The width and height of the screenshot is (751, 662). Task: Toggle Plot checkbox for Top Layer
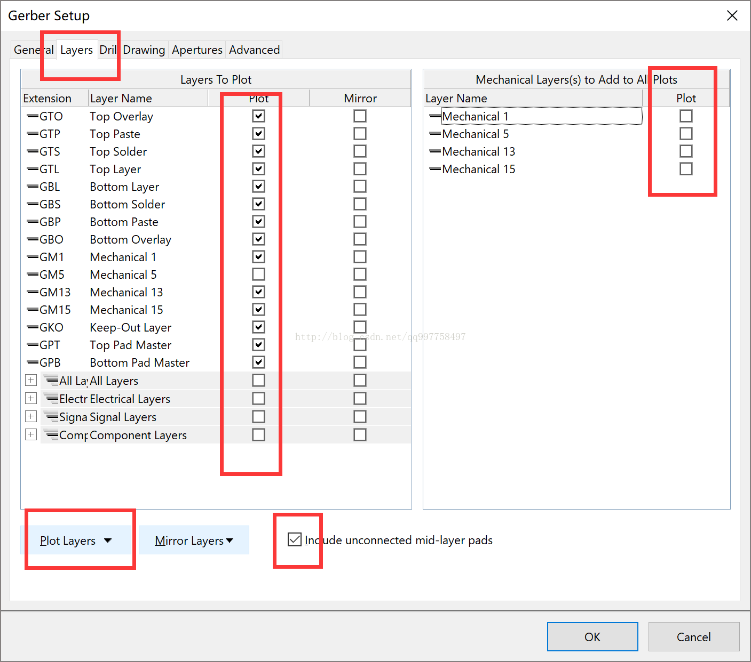258,168
